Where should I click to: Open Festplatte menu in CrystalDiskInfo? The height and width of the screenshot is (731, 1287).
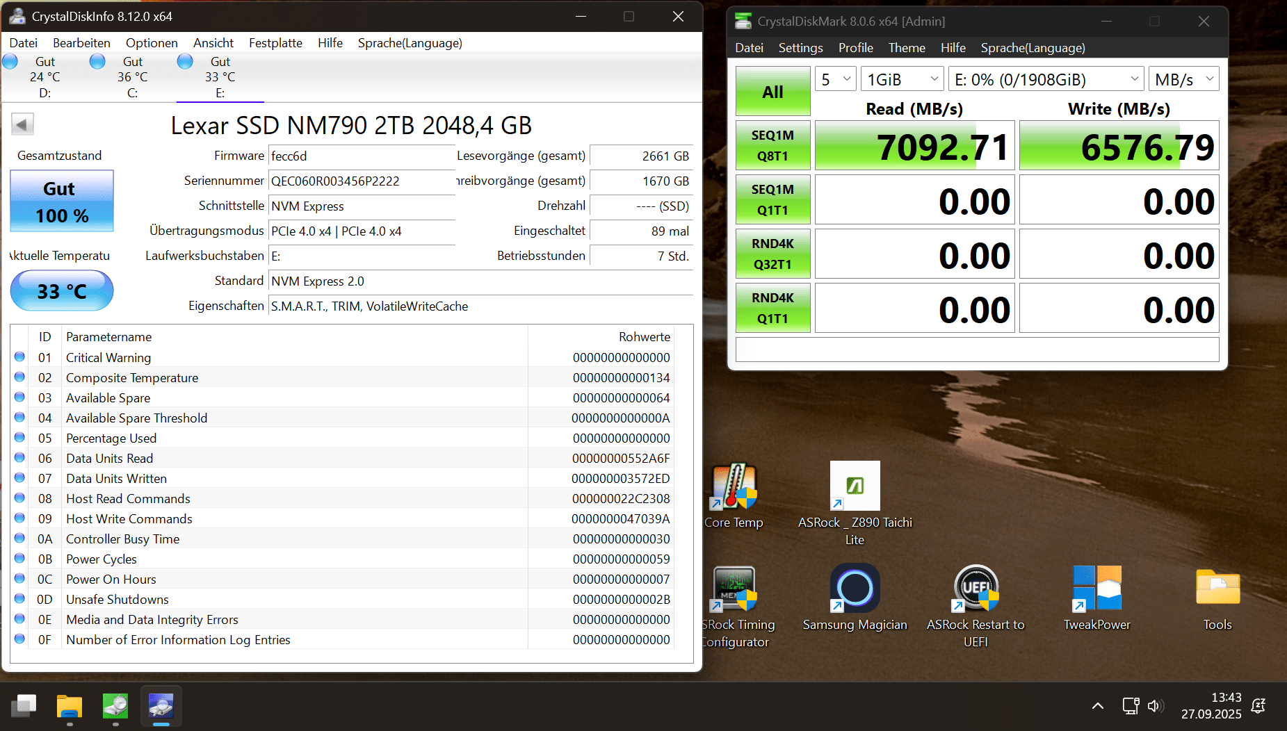coord(275,43)
